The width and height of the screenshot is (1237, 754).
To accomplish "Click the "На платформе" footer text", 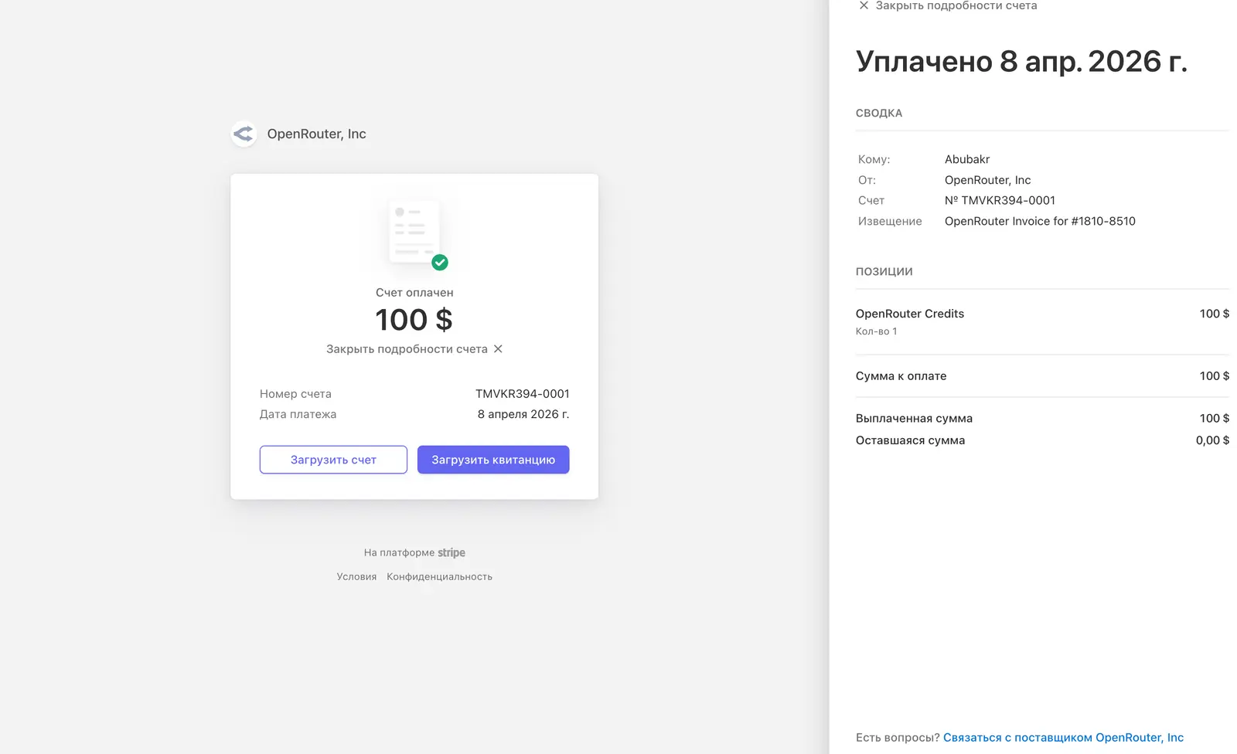I will (399, 552).
